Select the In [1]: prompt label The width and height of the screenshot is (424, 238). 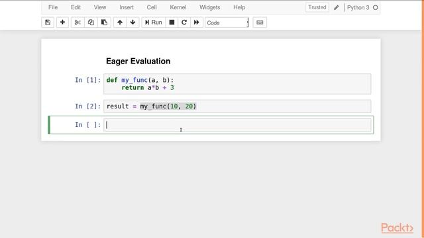click(88, 80)
